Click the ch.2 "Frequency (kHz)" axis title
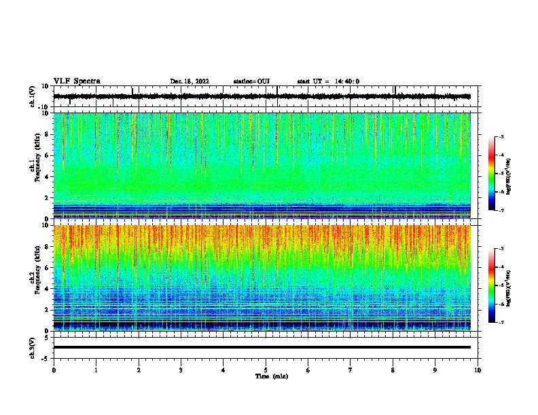The width and height of the screenshot is (538, 415). [x=37, y=270]
